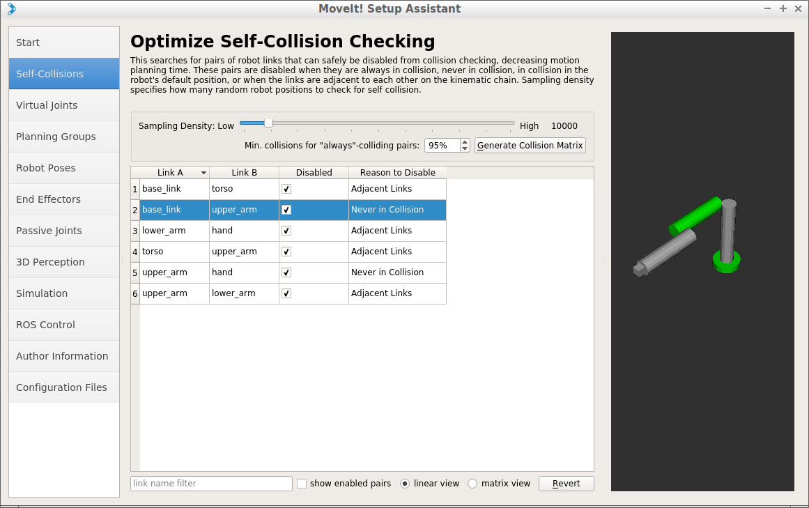The image size is (809, 508).
Task: Open End Effectors tab
Action: pos(64,199)
